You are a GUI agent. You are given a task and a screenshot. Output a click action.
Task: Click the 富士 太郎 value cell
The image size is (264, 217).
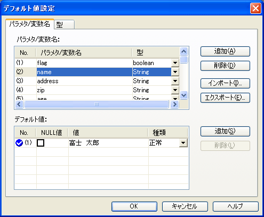pyautogui.click(x=108, y=143)
